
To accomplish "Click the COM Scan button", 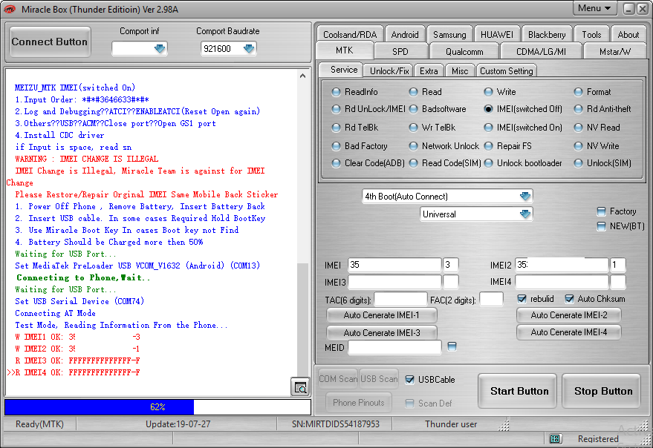I will coord(338,379).
